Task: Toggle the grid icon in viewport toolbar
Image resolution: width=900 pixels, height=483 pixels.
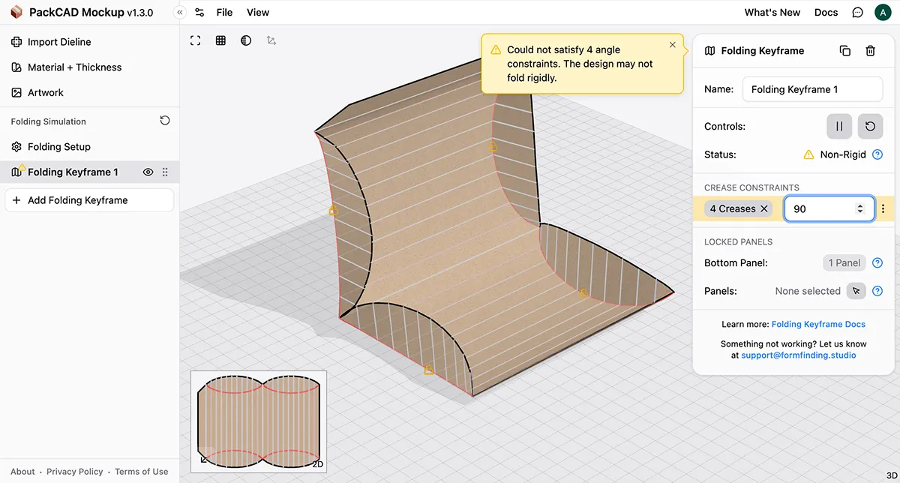Action: pyautogui.click(x=220, y=40)
